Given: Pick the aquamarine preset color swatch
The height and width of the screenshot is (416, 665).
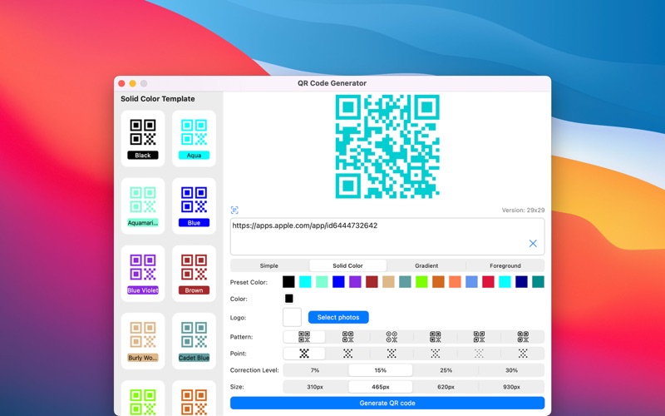Looking at the screenshot, I should coord(322,282).
